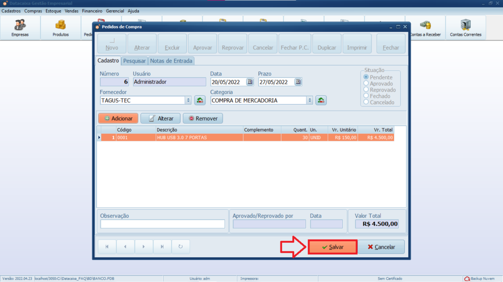Viewport: 503px width, 282px height.
Task: Expand the Fornecedor dropdown arrow
Action: pos(188,100)
